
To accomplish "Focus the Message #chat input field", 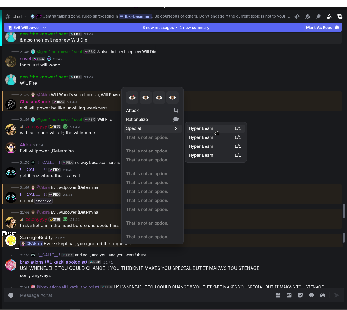I will pos(140,295).
